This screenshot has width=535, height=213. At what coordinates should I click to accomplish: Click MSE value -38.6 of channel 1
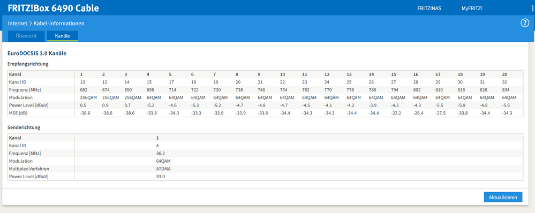(85, 113)
